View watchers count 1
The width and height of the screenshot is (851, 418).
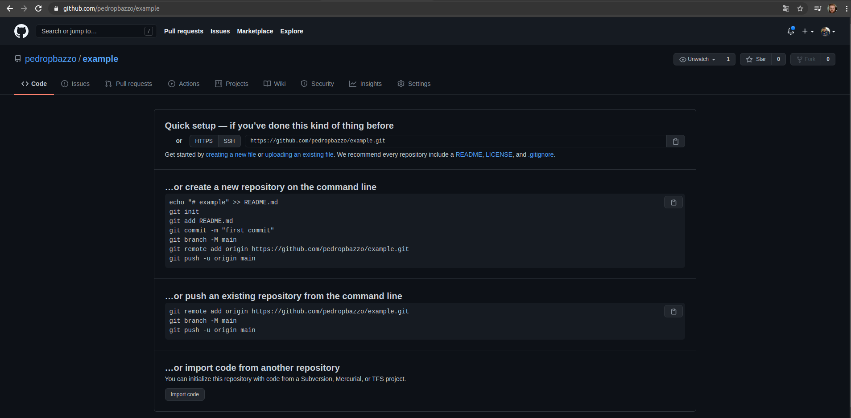click(x=728, y=59)
